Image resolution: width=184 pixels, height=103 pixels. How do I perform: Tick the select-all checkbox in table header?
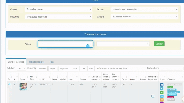(9, 79)
